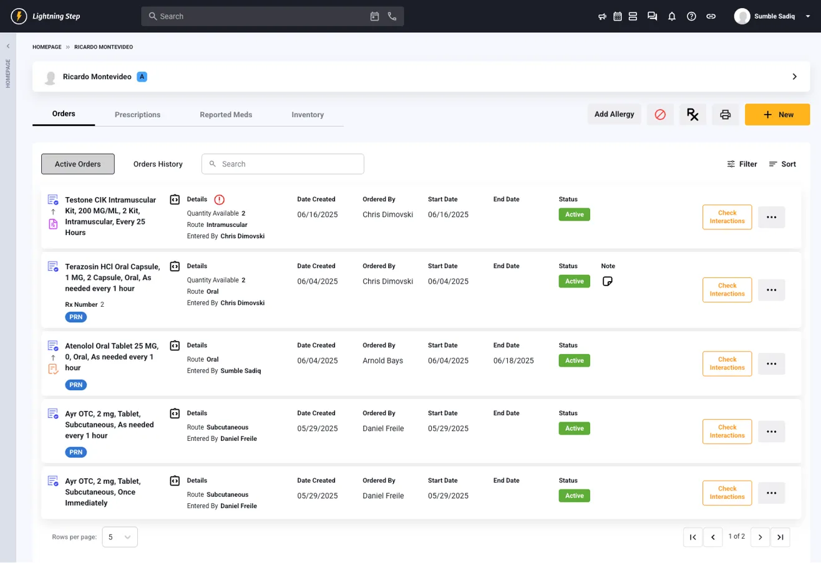Screen dimensions: 821x563
Task: Open the note icon on Terazosin order
Action: pos(608,281)
